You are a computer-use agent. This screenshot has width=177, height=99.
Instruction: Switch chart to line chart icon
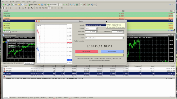pos(67,5)
